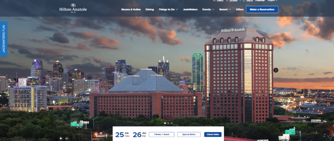Expand the Events dropdown menu
Image resolution: width=334 pixels, height=141 pixels.
[x=208, y=9]
